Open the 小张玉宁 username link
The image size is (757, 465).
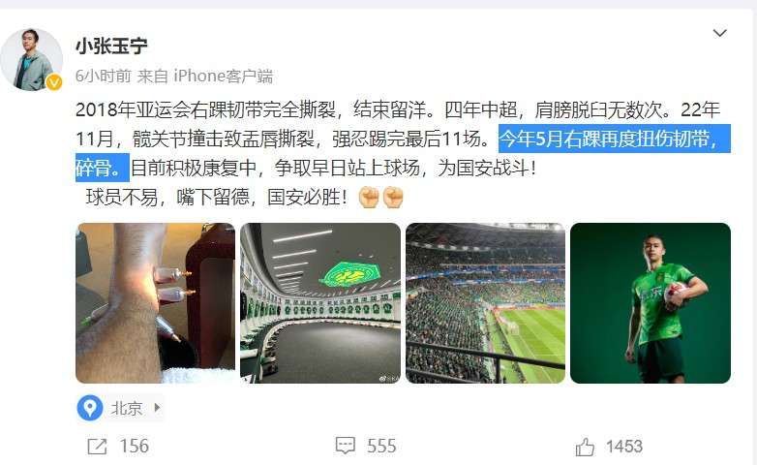point(111,46)
